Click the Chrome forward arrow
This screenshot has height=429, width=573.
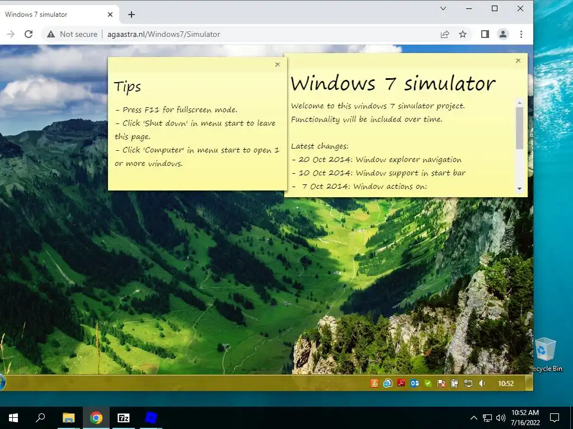point(11,34)
